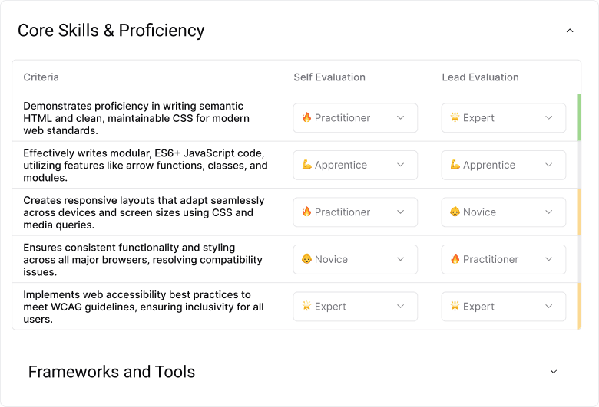Open Self Evaluation dropdown for semantic HTML row
The width and height of the screenshot is (599, 407).
tap(355, 118)
